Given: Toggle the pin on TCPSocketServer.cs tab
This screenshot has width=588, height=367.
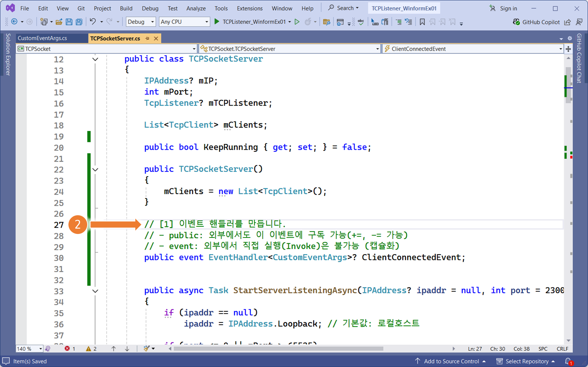Looking at the screenshot, I should click(147, 38).
